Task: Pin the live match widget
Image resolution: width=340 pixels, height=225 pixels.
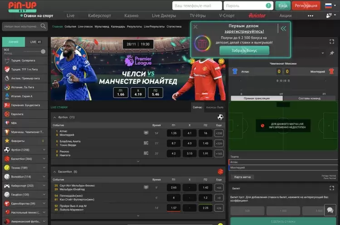Action: coord(332,53)
